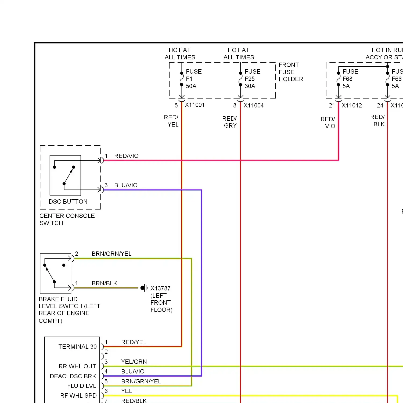Click connector label X11012

tap(352, 105)
